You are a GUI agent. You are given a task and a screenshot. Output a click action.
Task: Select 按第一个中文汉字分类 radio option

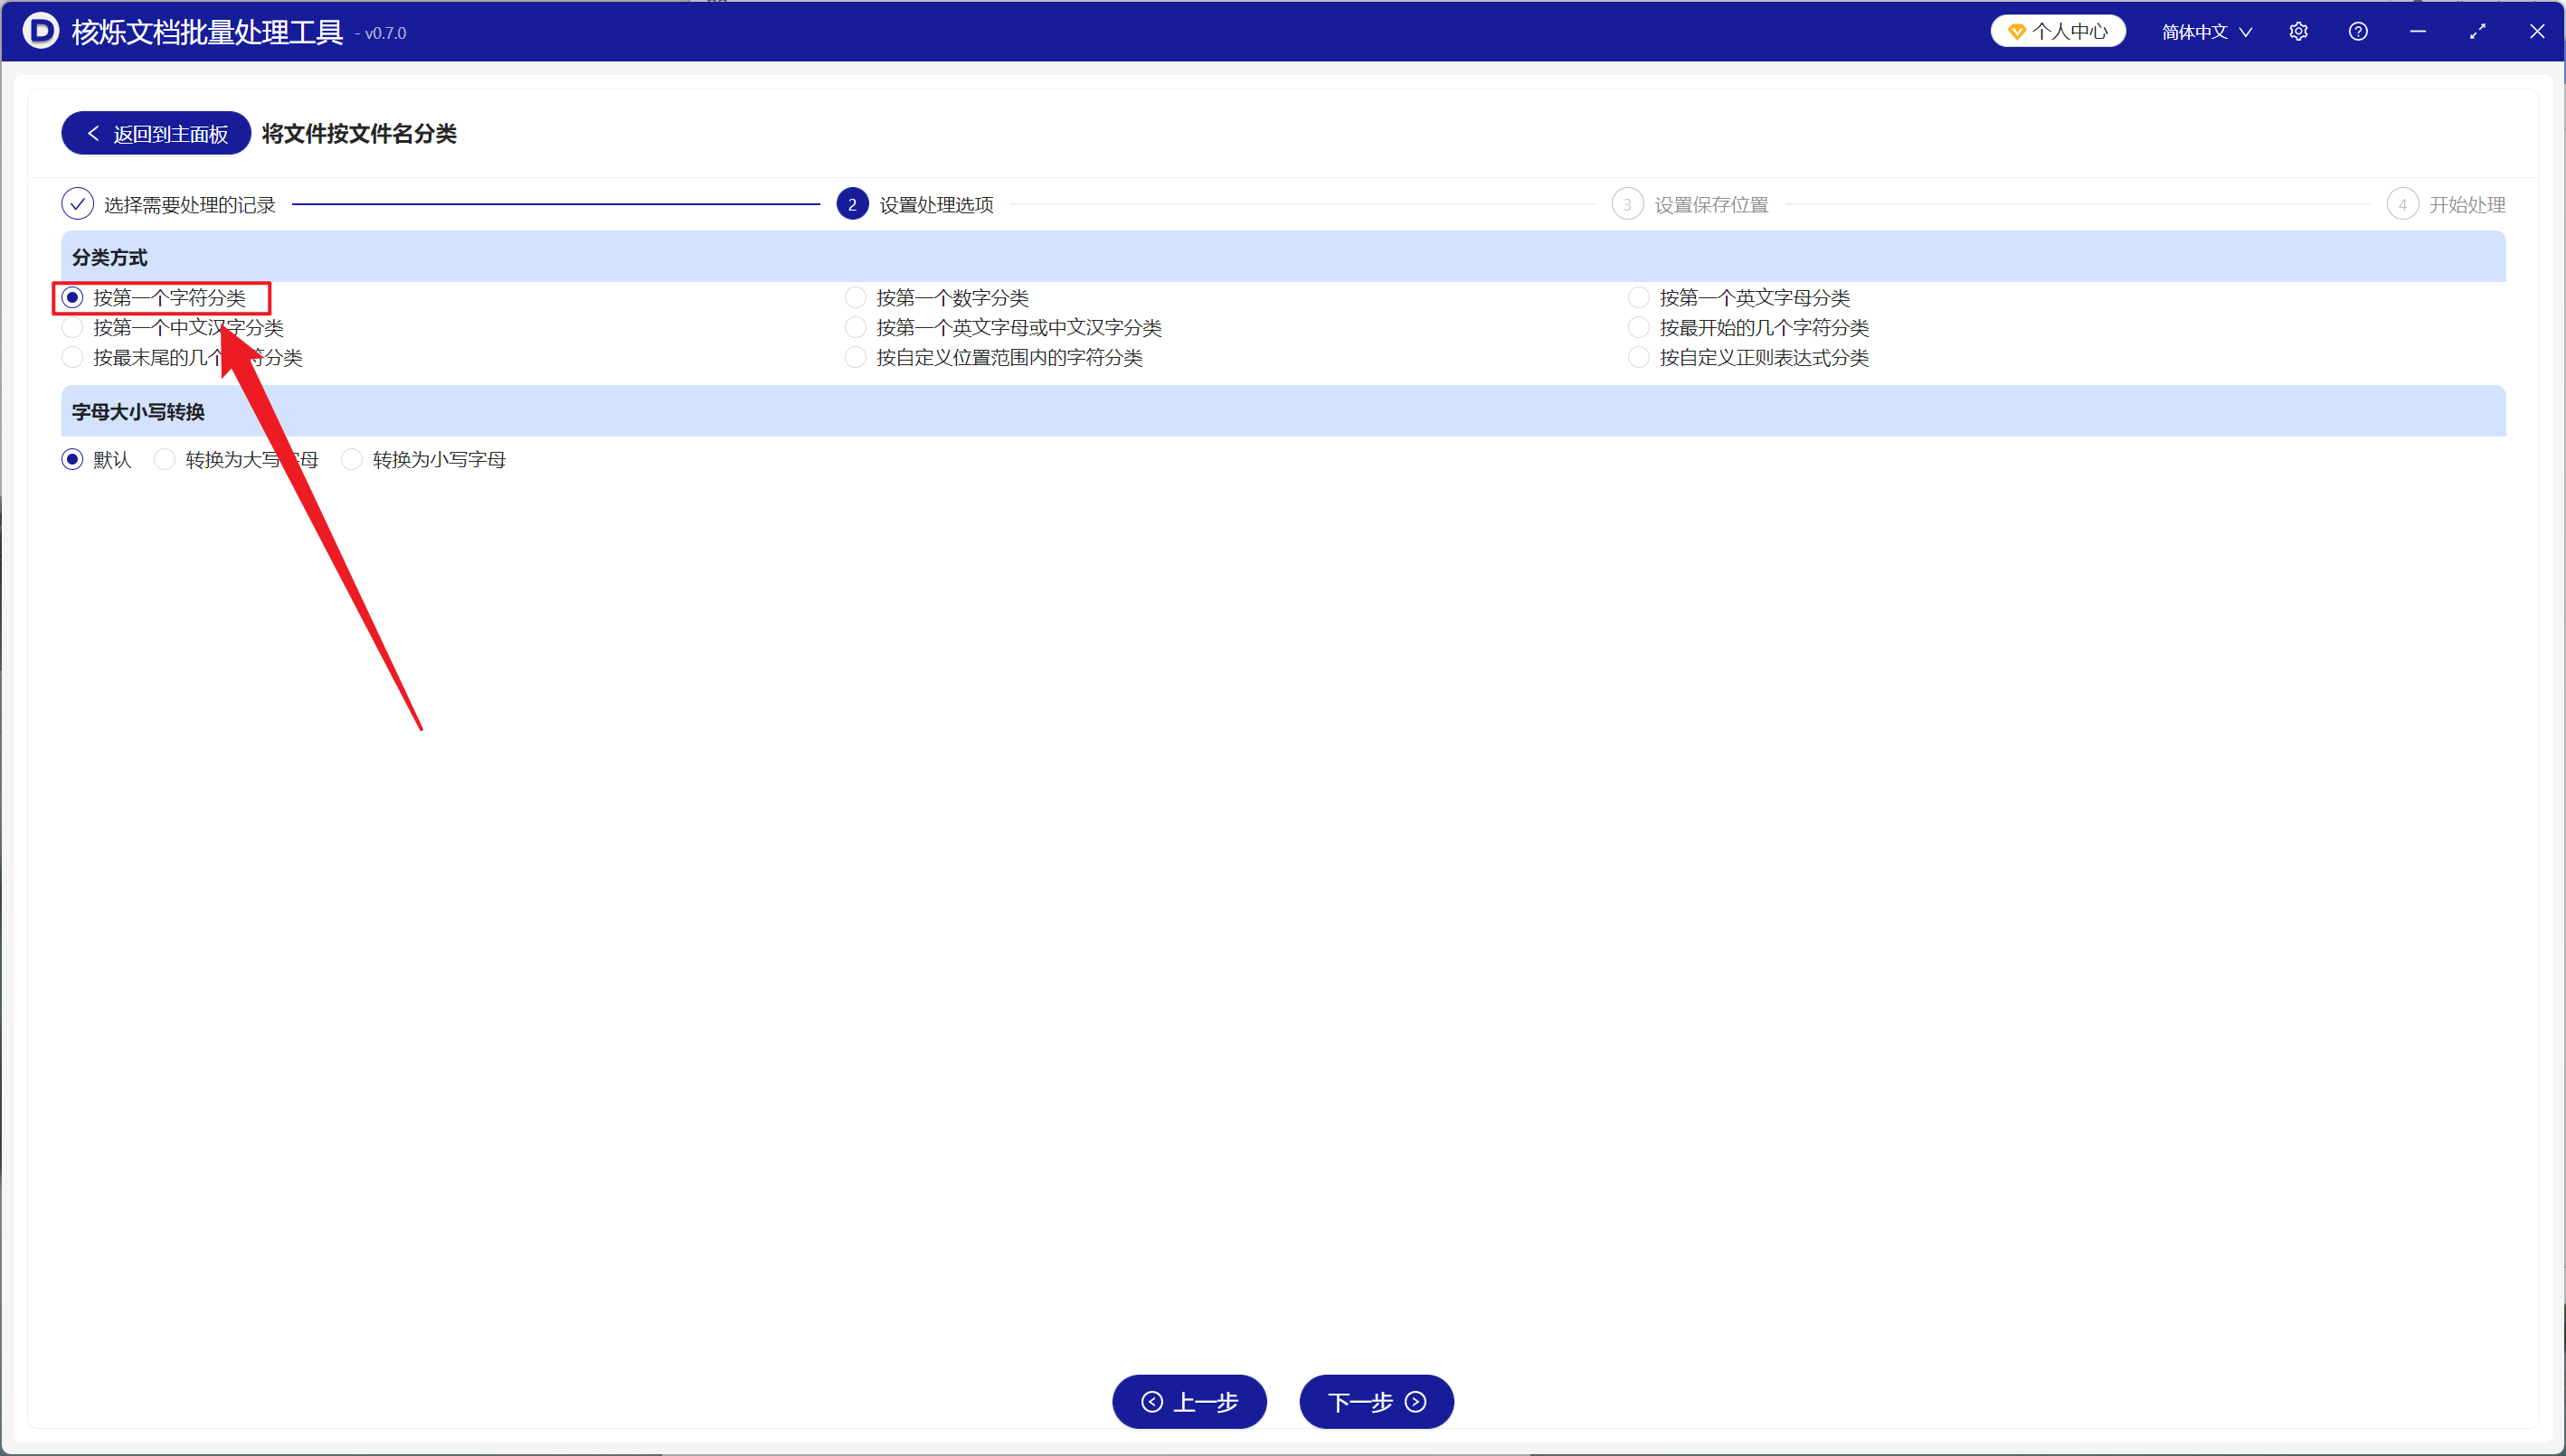pyautogui.click(x=173, y=327)
